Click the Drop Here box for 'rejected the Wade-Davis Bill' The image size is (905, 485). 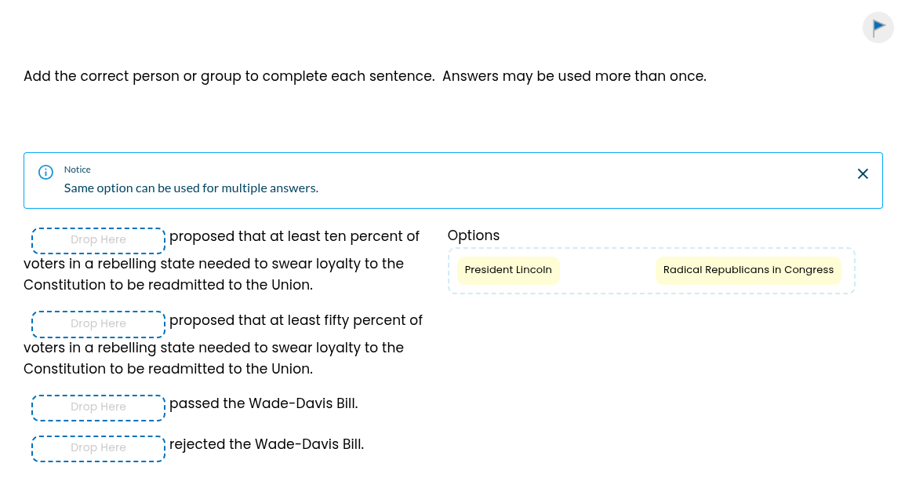click(x=98, y=448)
